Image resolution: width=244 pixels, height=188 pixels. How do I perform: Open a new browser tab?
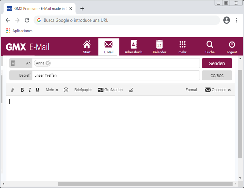[x=82, y=9]
